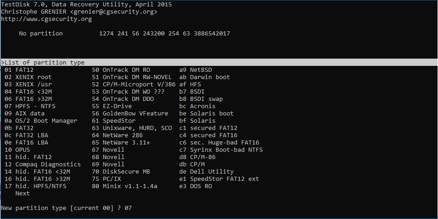Viewport: 438px width, 219px height.
Task: Select the a9 NetBSD entry
Action: pos(196,70)
